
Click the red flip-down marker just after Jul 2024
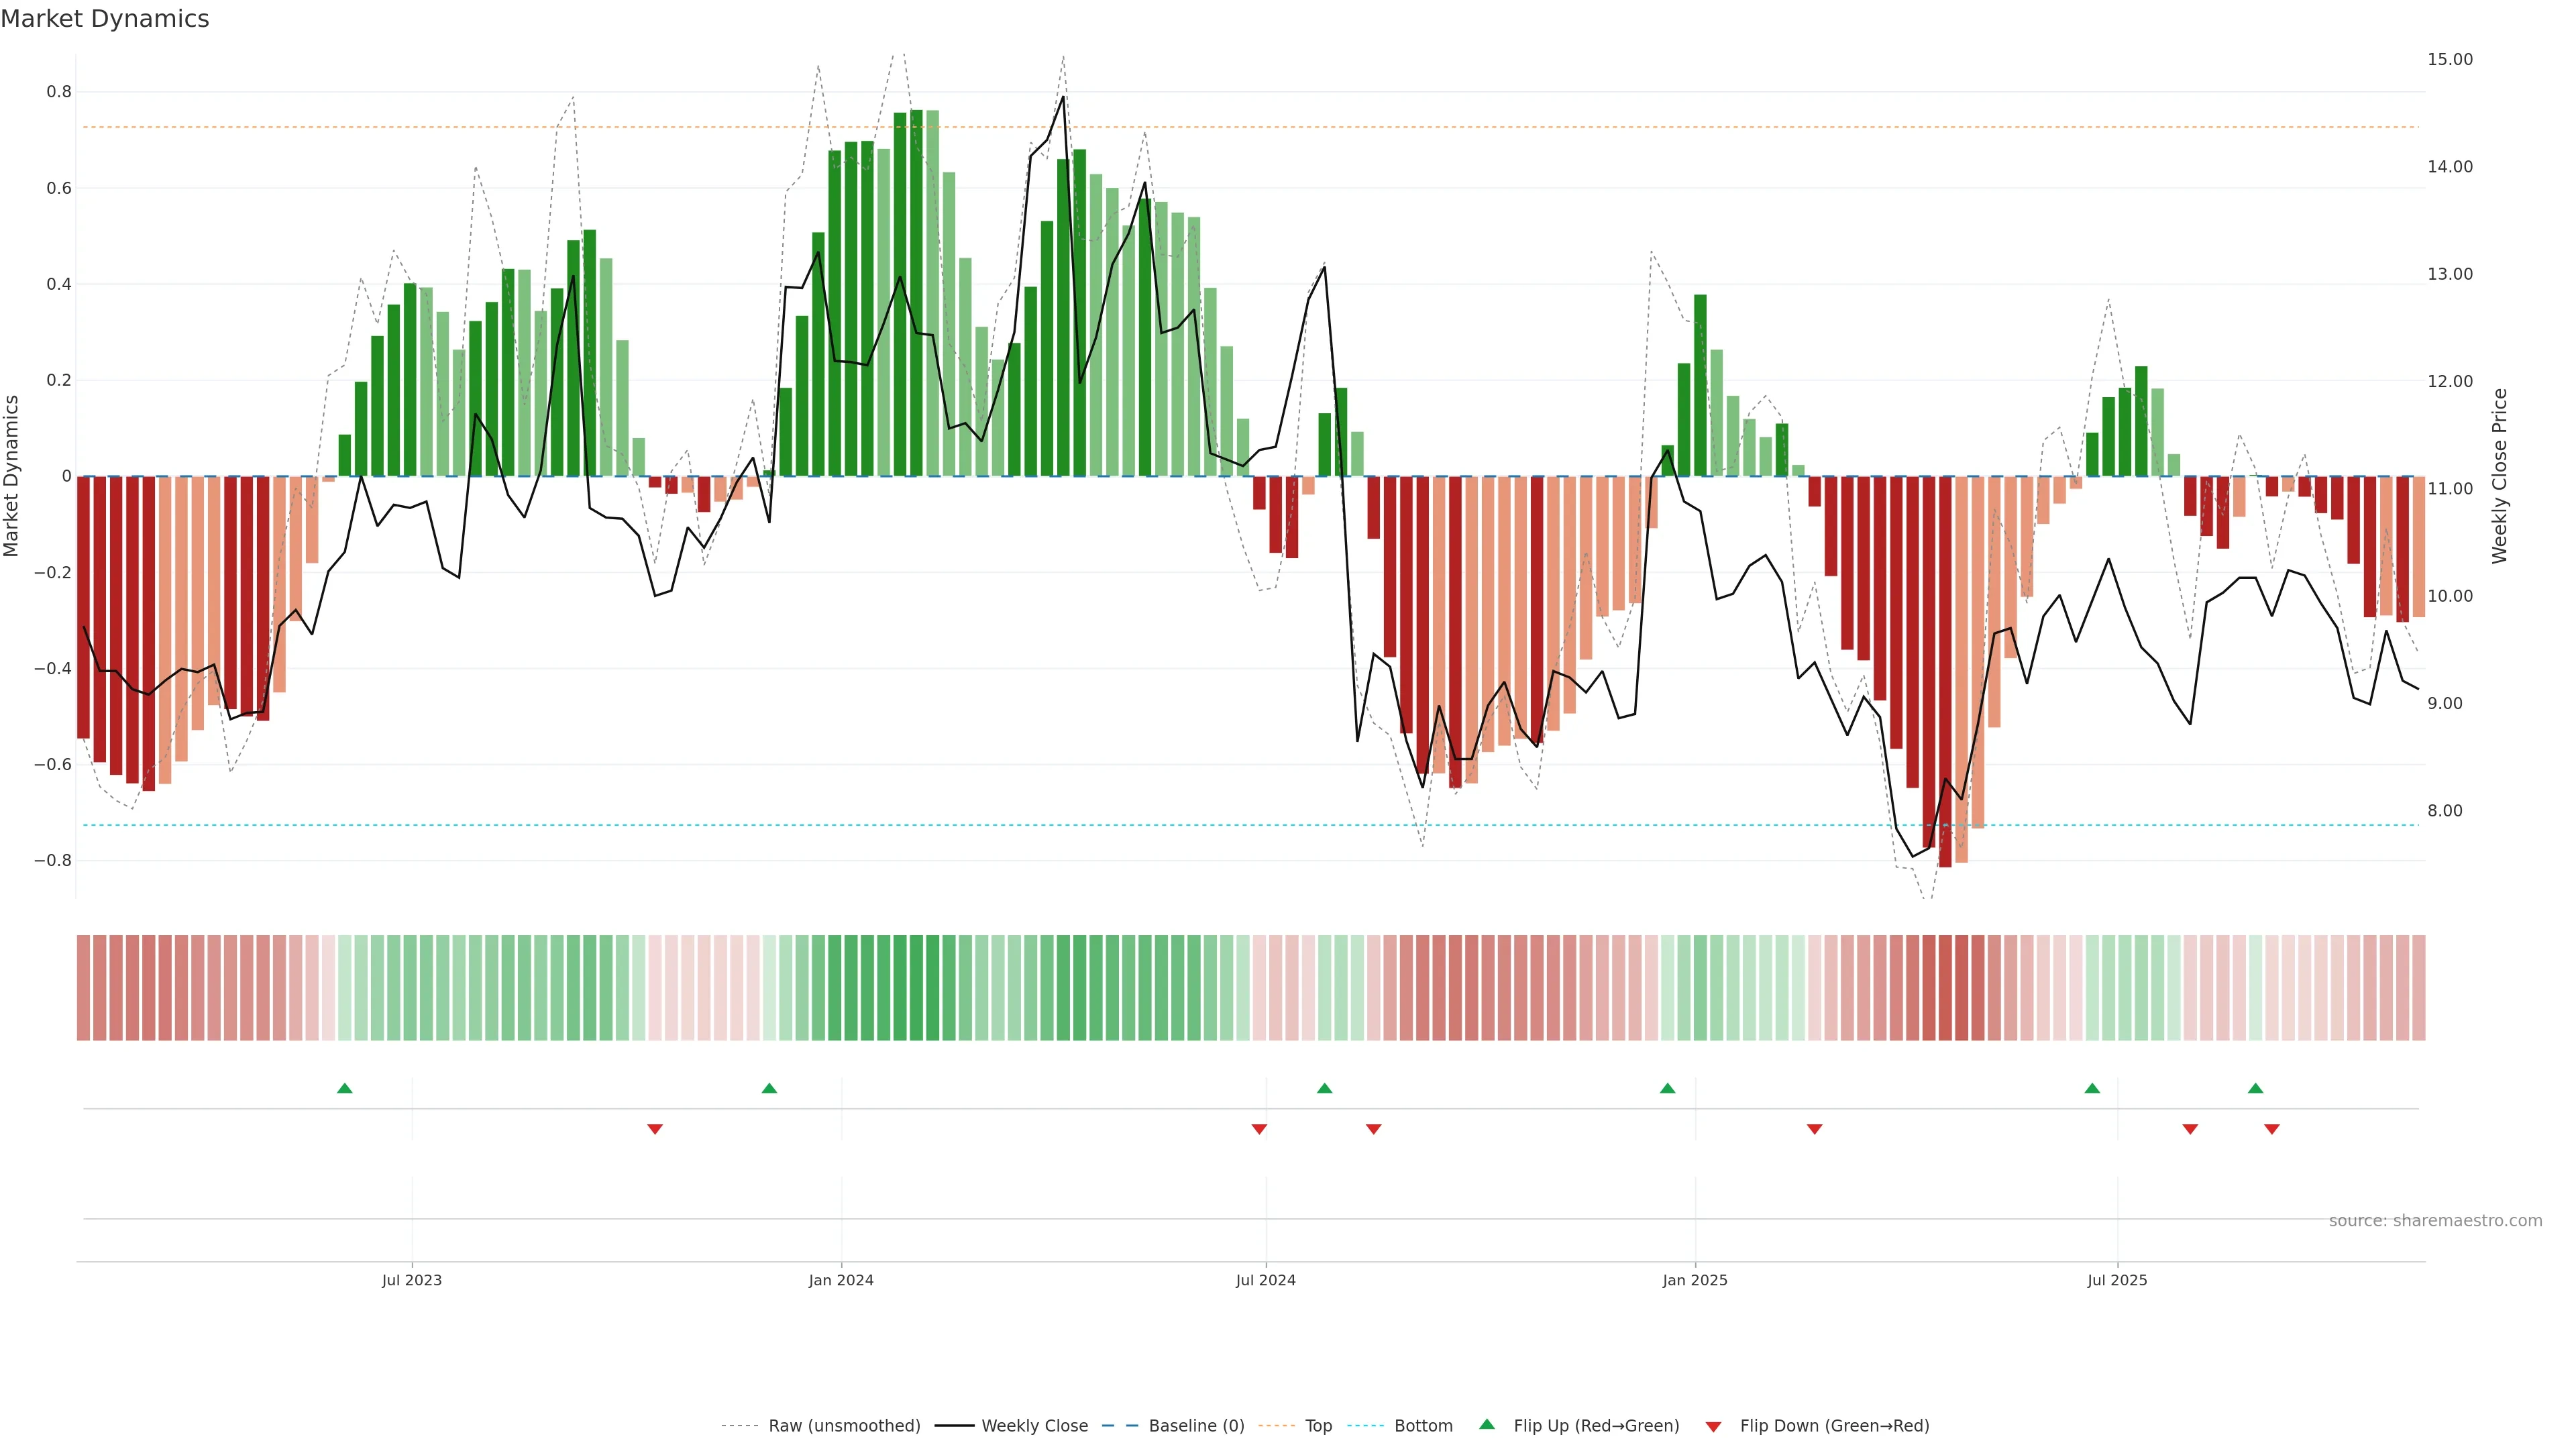point(1373,1129)
